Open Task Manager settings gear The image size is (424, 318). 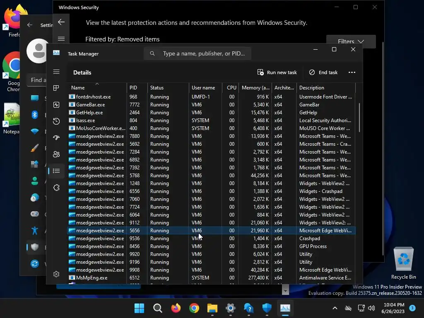coord(56,274)
